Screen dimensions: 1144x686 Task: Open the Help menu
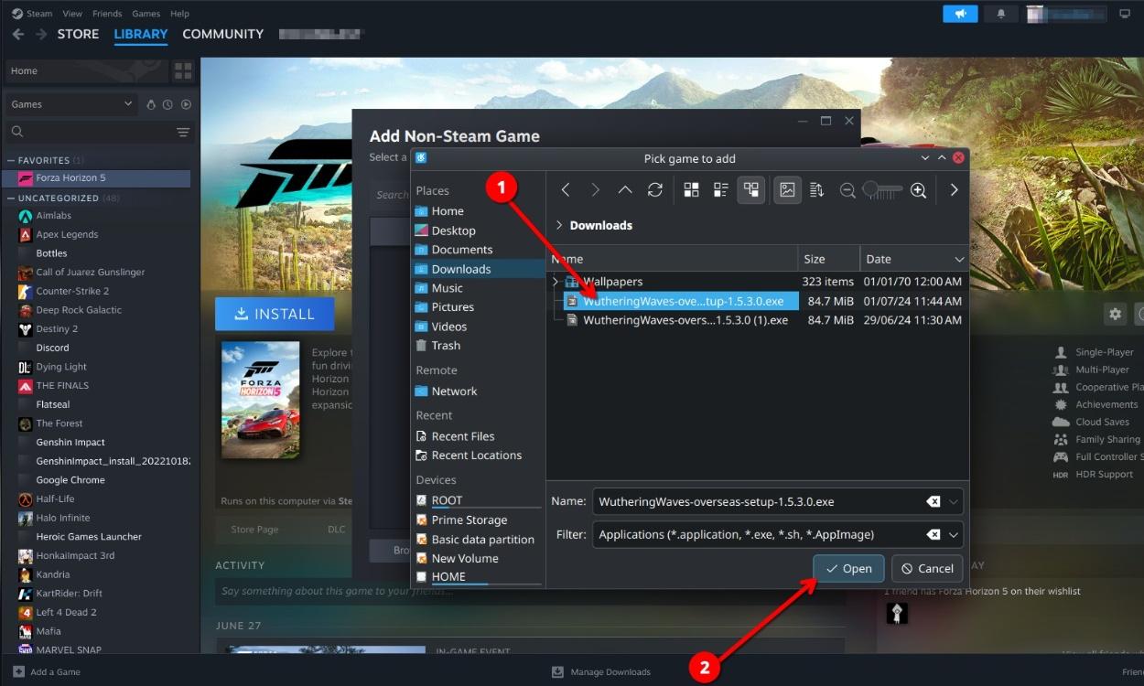(180, 14)
